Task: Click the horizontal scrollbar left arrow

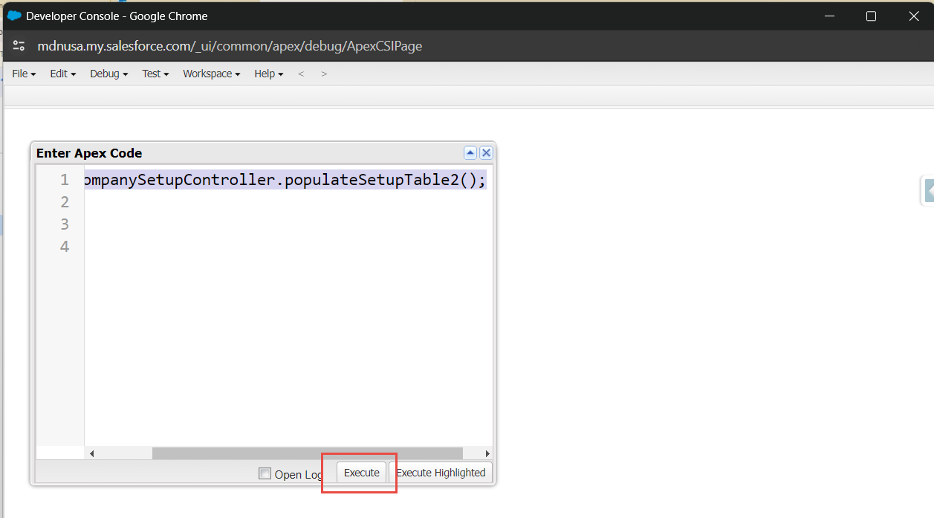Action: (x=92, y=453)
